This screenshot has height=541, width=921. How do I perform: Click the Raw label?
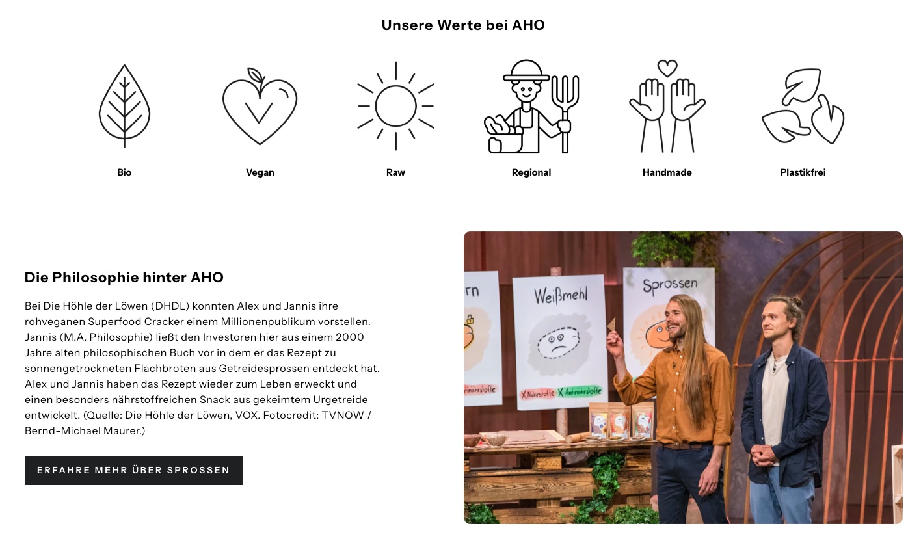click(x=395, y=172)
